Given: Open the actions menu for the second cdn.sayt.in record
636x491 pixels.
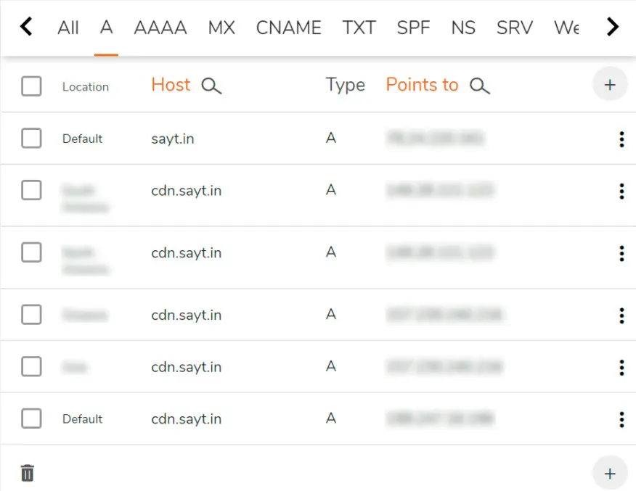Looking at the screenshot, I should coord(621,253).
